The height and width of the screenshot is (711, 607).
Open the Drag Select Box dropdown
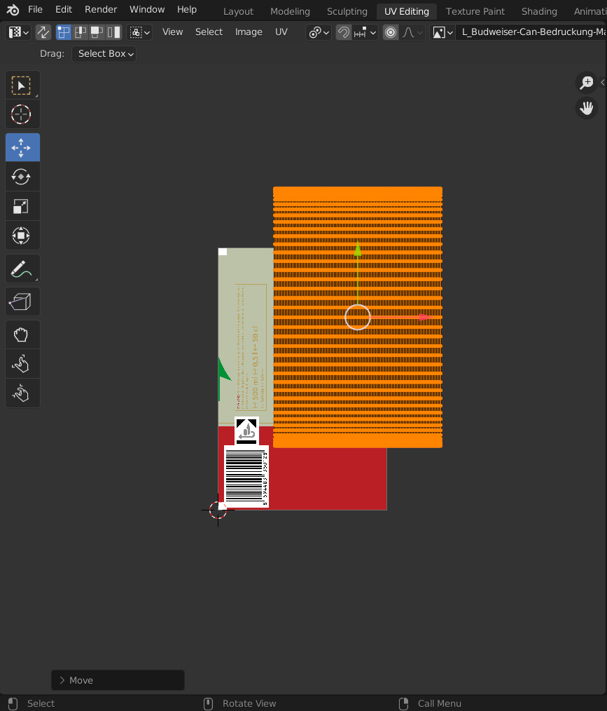point(104,54)
